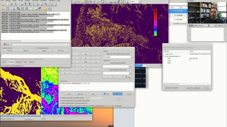Screen dimensions: 227x127
Task: Click Load expression button
Action: click(x=69, y=94)
